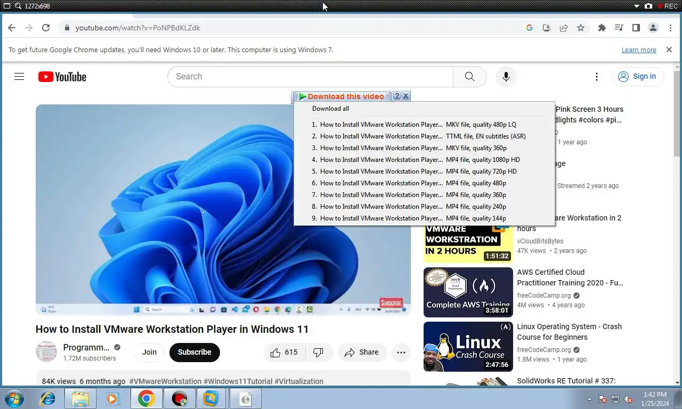682x409 pixels.
Task: Open Linux Crash Course thumbnail
Action: (x=468, y=346)
